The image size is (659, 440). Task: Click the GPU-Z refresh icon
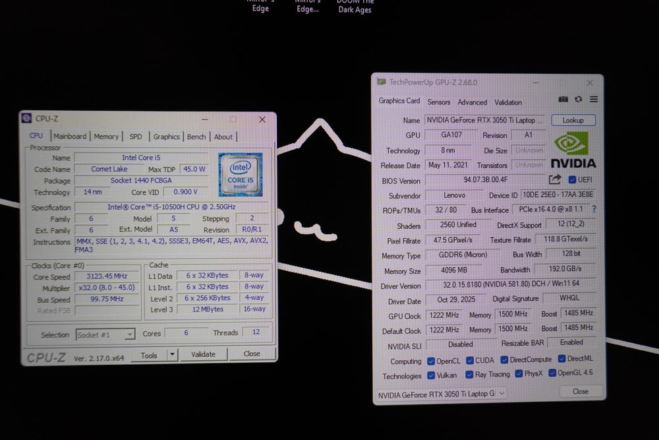[x=579, y=99]
